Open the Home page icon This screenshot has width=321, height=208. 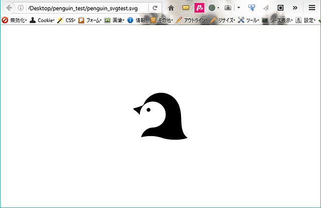171,8
